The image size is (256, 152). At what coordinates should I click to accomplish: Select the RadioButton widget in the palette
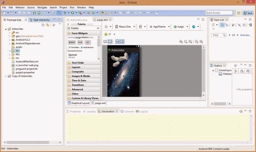(x=87, y=47)
